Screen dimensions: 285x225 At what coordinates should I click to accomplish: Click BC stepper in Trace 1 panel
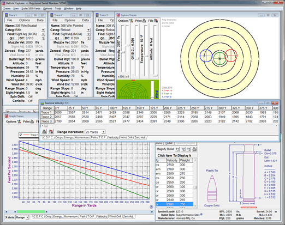[43, 38]
